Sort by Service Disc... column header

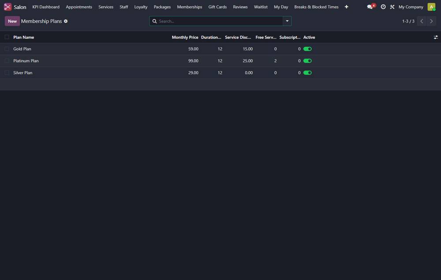[238, 37]
